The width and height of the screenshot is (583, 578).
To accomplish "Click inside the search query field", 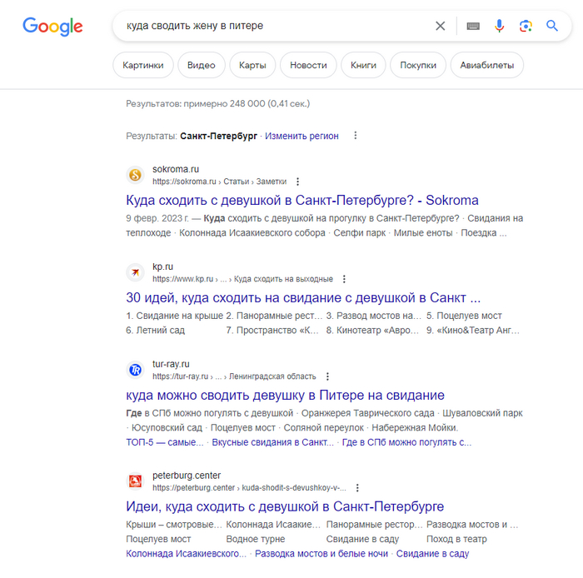I will [x=275, y=26].
